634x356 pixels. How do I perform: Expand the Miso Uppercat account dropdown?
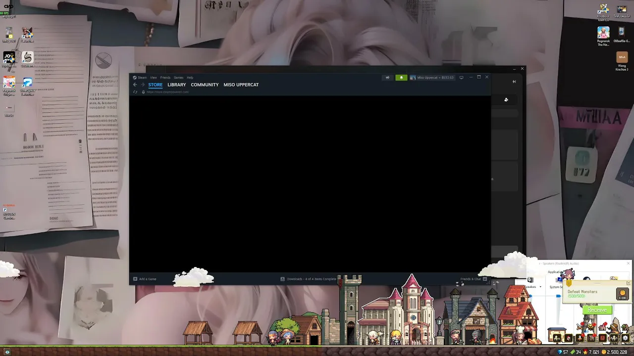(432, 77)
